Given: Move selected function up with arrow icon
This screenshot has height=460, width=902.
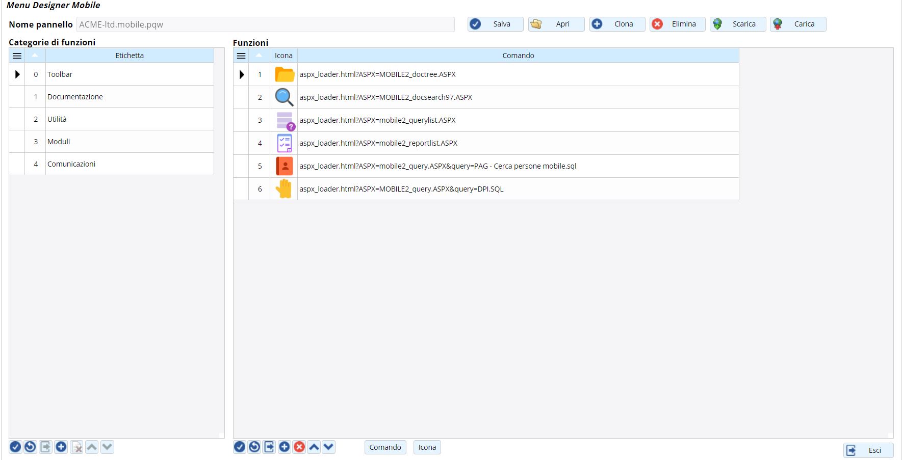Looking at the screenshot, I should click(314, 447).
